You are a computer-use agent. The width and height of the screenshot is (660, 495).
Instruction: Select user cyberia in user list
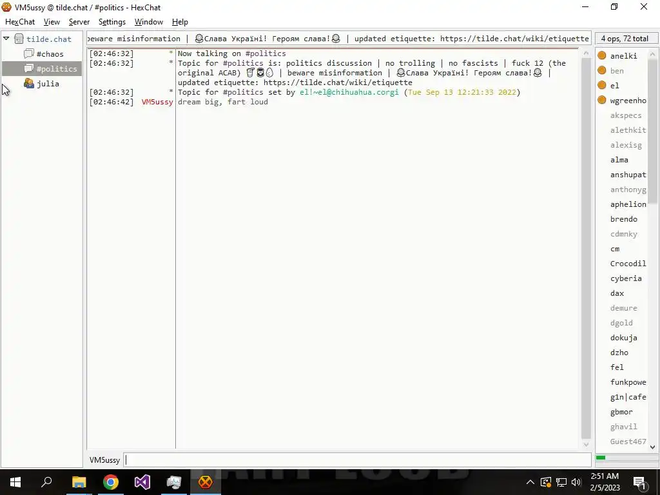[626, 278]
